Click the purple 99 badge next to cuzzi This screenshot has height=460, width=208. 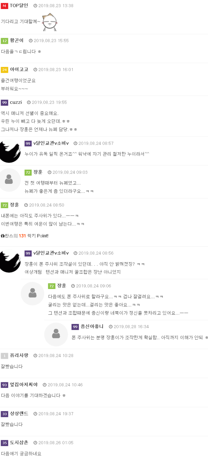(x=4, y=103)
